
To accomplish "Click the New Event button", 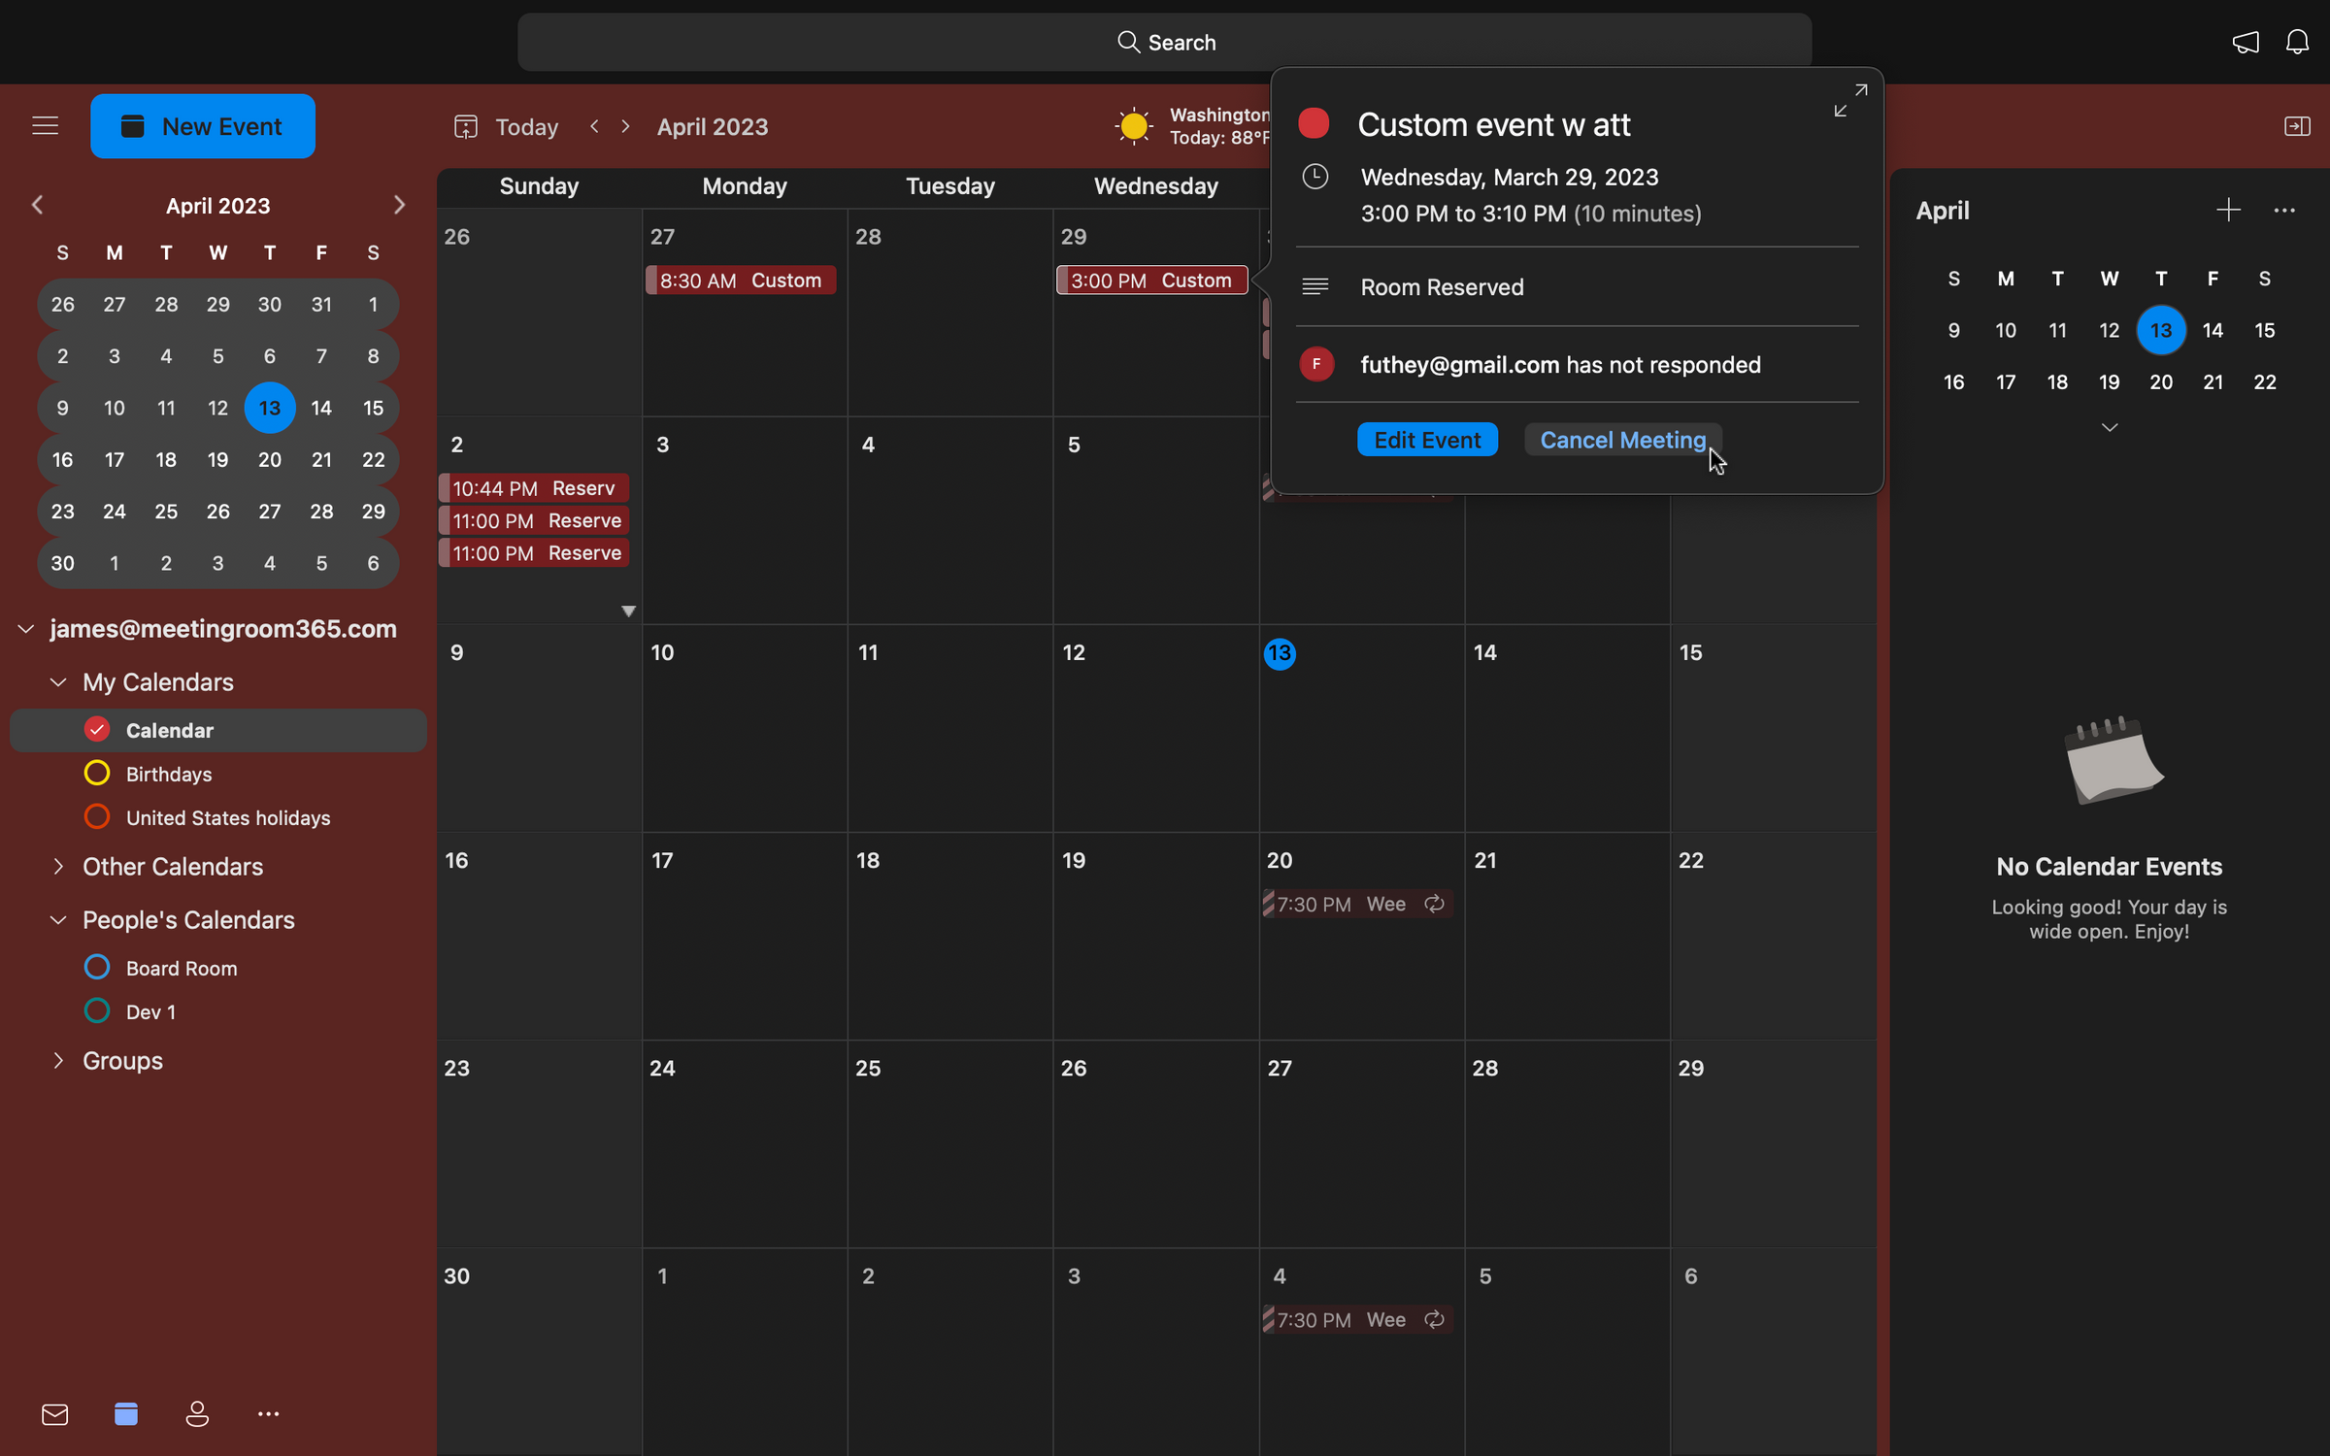I will pyautogui.click(x=201, y=126).
